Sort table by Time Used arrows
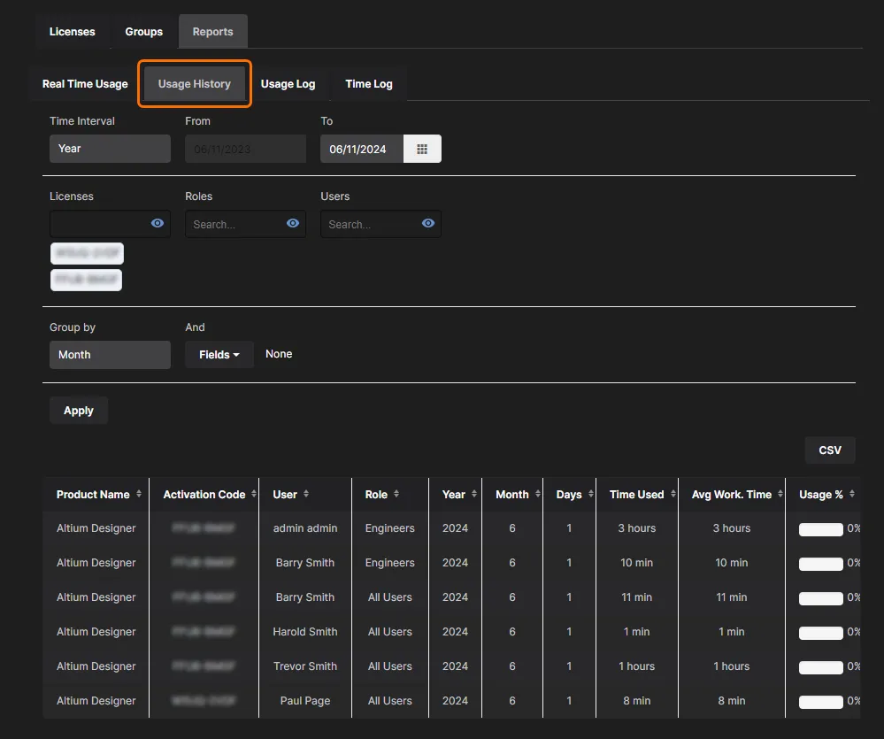 pyautogui.click(x=673, y=494)
